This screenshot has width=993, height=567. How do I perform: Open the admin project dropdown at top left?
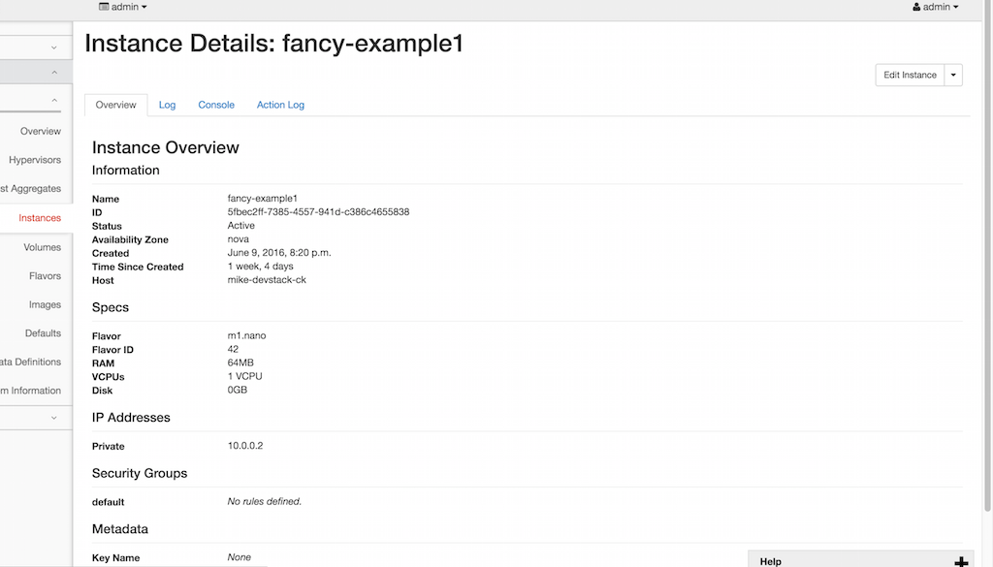(x=123, y=7)
